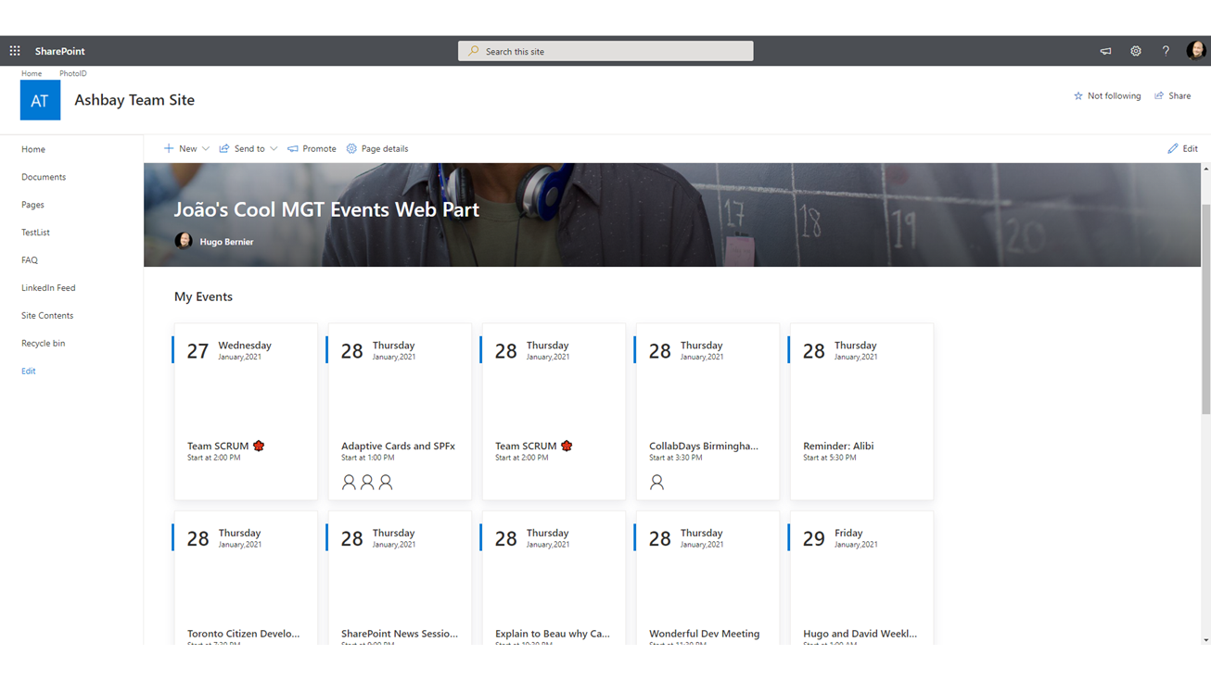Viewport: 1211px width, 680px height.
Task: Click the attendee icon on CollabDays event
Action: click(x=656, y=483)
